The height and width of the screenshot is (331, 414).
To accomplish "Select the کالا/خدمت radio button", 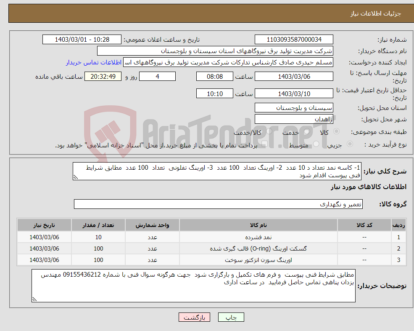I will tap(269, 131).
